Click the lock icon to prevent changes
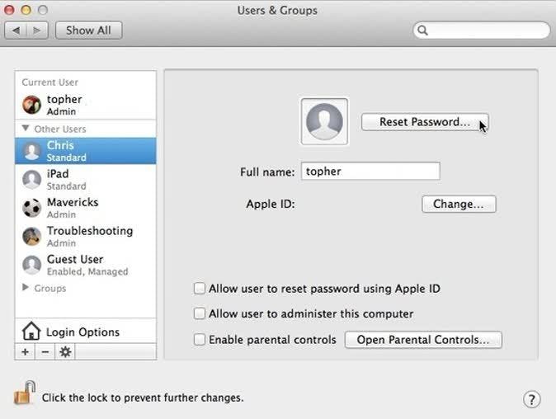The height and width of the screenshot is (419, 556). point(25,393)
